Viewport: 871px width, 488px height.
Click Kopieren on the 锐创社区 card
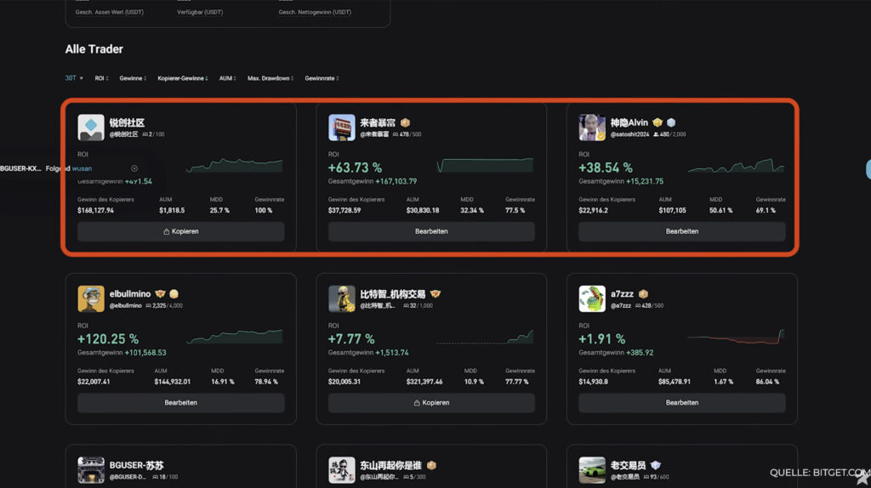(180, 231)
